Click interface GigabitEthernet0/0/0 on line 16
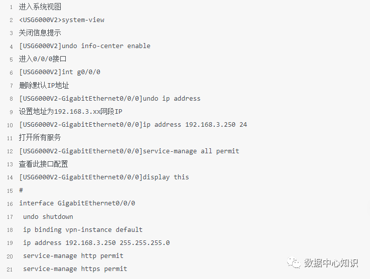 click(77, 203)
